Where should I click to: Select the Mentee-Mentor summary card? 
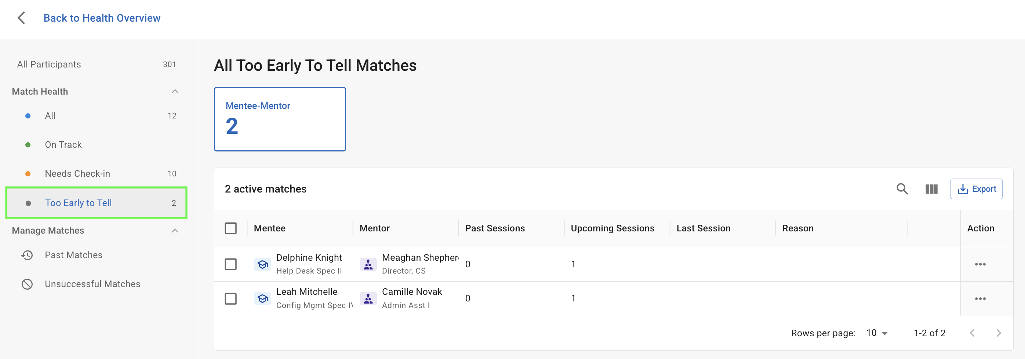(x=280, y=119)
